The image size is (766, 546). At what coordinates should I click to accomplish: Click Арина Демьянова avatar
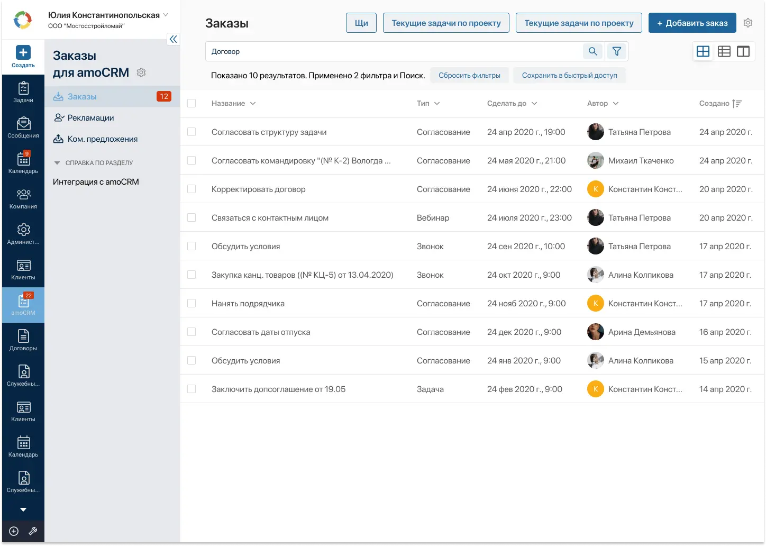pos(596,332)
